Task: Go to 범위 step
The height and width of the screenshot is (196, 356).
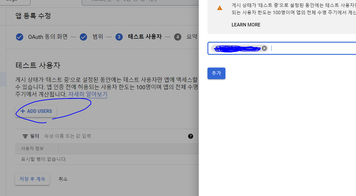Action: pyautogui.click(x=98, y=37)
